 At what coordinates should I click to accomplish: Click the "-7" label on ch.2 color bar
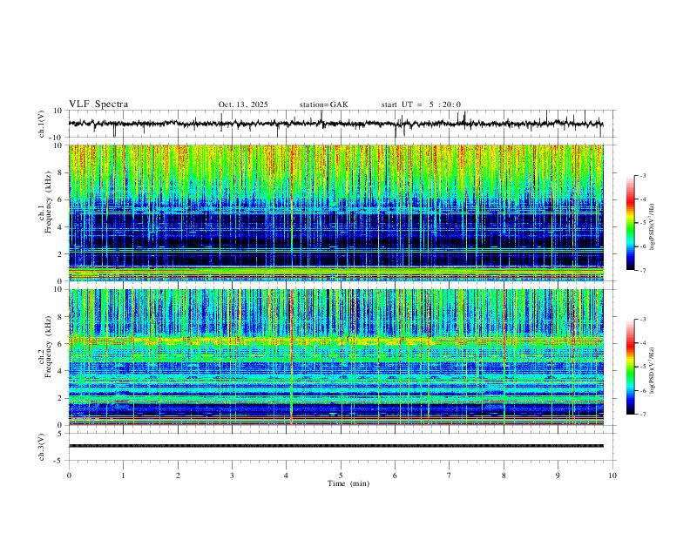[x=642, y=415]
